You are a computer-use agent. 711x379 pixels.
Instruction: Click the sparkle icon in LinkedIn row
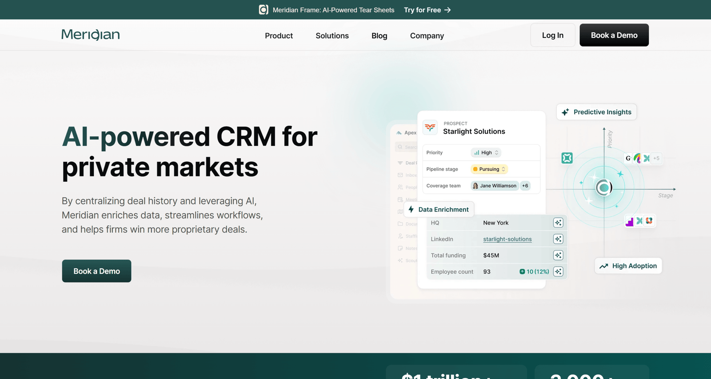click(558, 239)
